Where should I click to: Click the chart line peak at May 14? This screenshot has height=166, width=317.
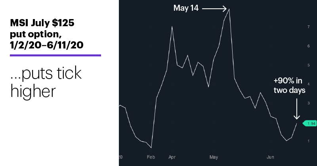click(229, 9)
